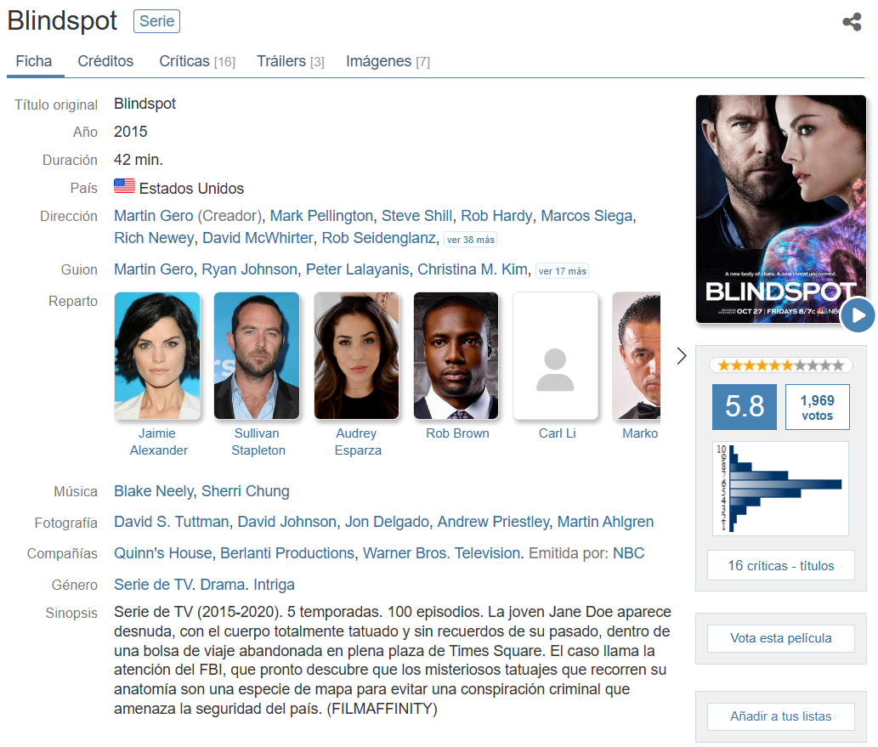The height and width of the screenshot is (747, 878).
Task: Click the star rating bar
Action: point(780,365)
